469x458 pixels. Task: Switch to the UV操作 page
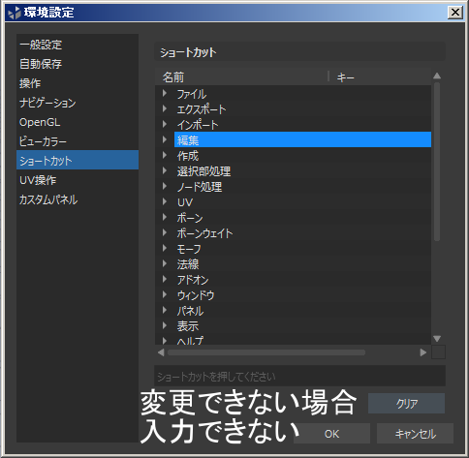pyautogui.click(x=78, y=180)
